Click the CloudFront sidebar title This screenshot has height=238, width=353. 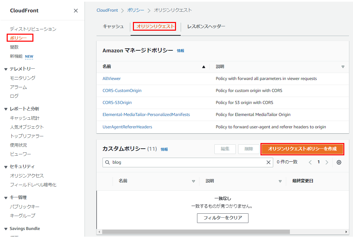[x=24, y=11]
